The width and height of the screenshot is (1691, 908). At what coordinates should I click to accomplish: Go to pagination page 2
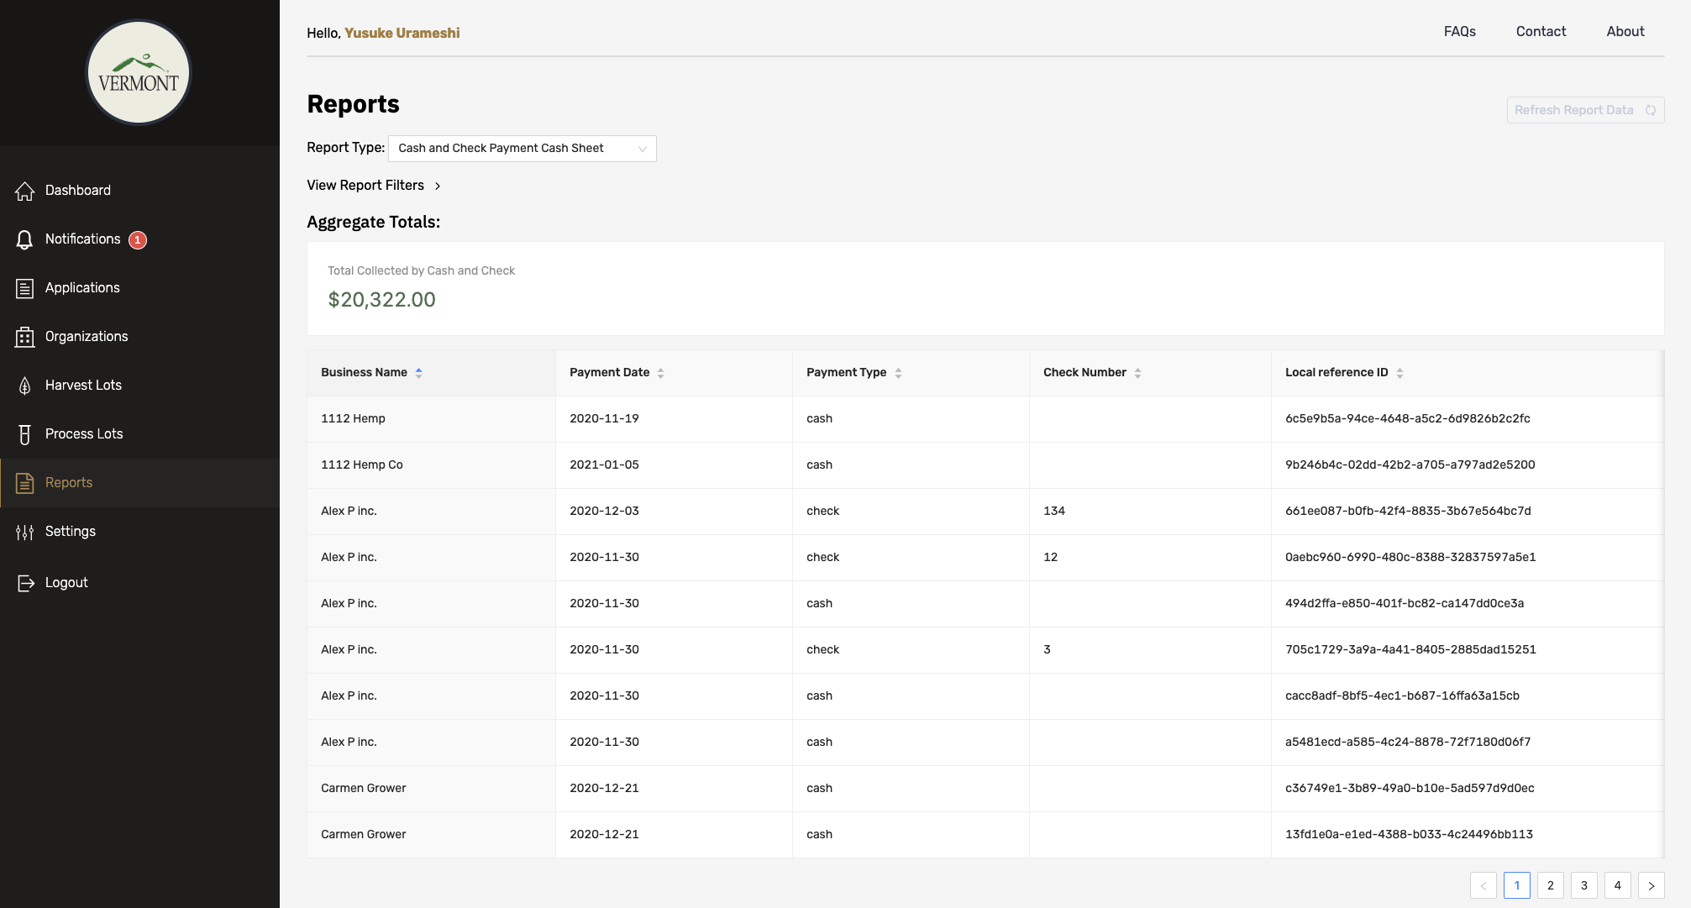click(x=1550, y=885)
